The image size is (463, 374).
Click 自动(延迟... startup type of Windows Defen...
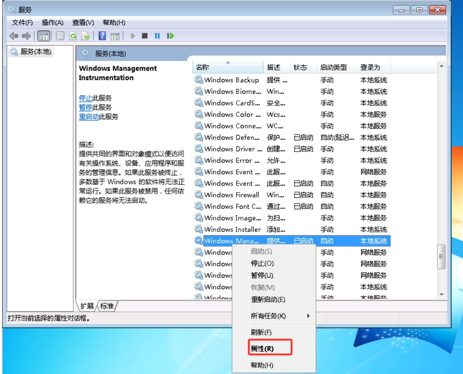pos(337,137)
